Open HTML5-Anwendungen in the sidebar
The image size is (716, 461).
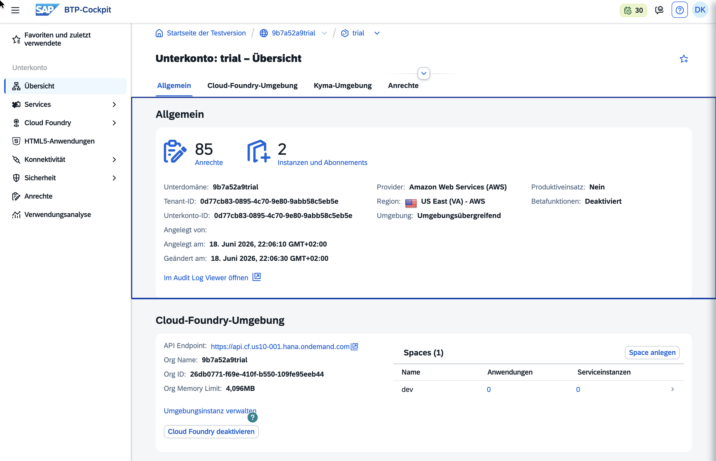tap(65, 141)
